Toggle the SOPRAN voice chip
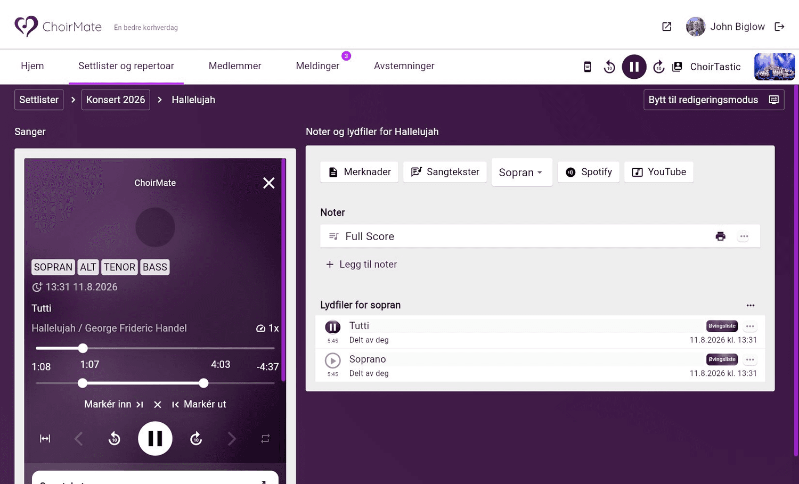This screenshot has width=799, height=484. (53, 267)
